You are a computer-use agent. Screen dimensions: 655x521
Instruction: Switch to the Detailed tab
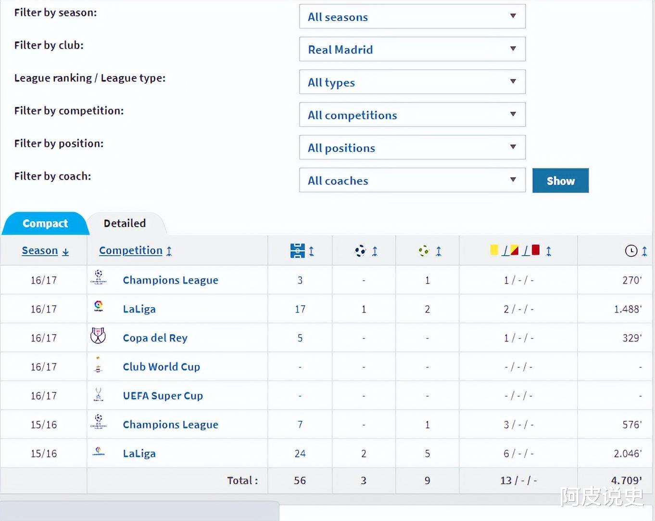click(125, 223)
